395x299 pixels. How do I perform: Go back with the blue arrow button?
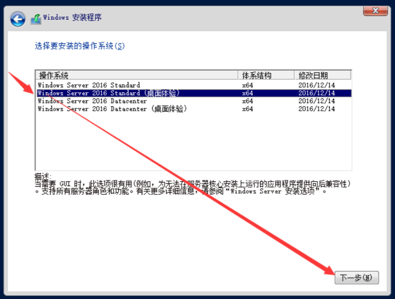coord(18,20)
